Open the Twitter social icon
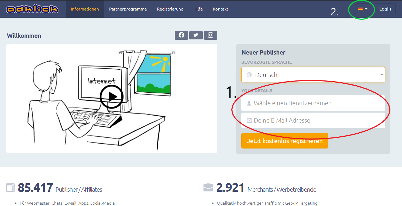This screenshot has height=206, width=402. pyautogui.click(x=196, y=35)
